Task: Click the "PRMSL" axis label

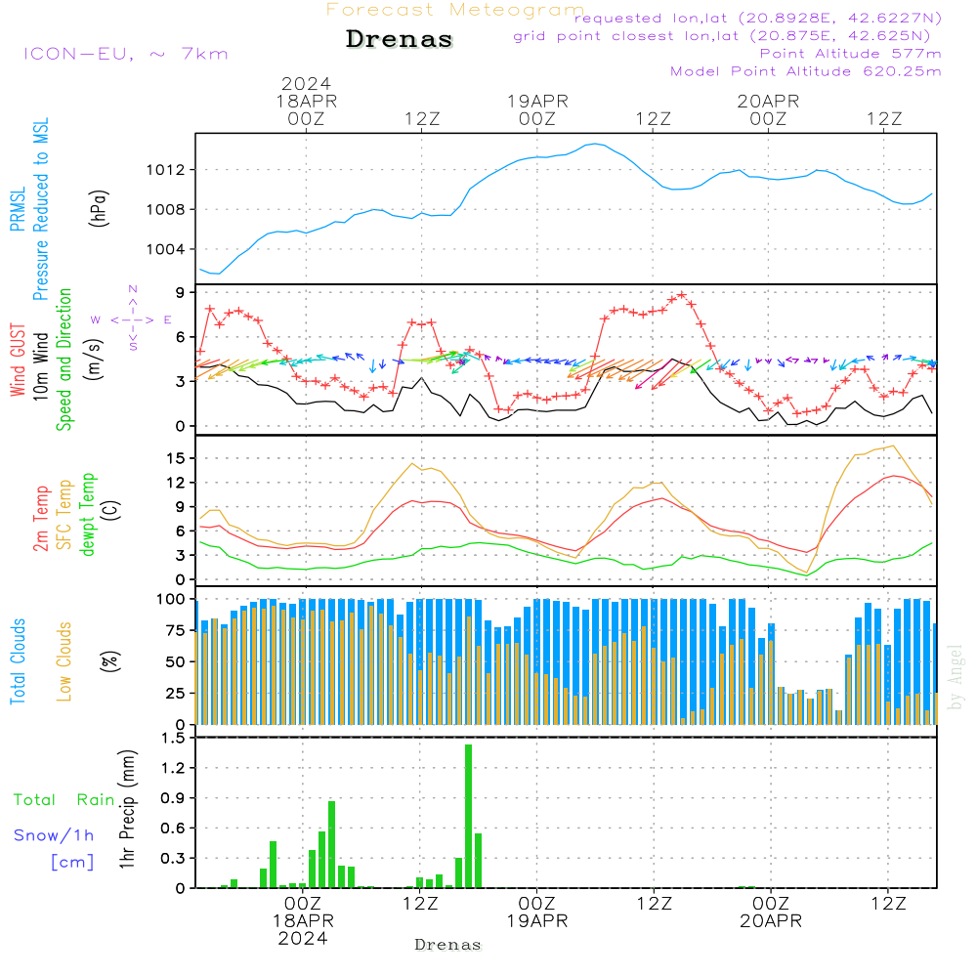Action: (x=18, y=208)
